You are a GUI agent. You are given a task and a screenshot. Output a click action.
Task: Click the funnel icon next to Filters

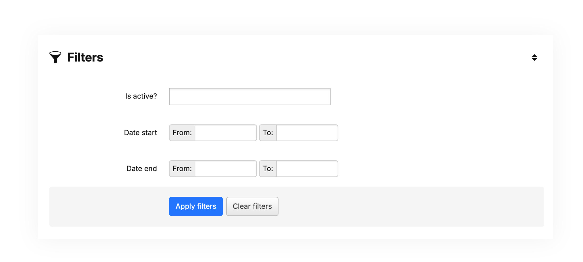click(x=55, y=57)
